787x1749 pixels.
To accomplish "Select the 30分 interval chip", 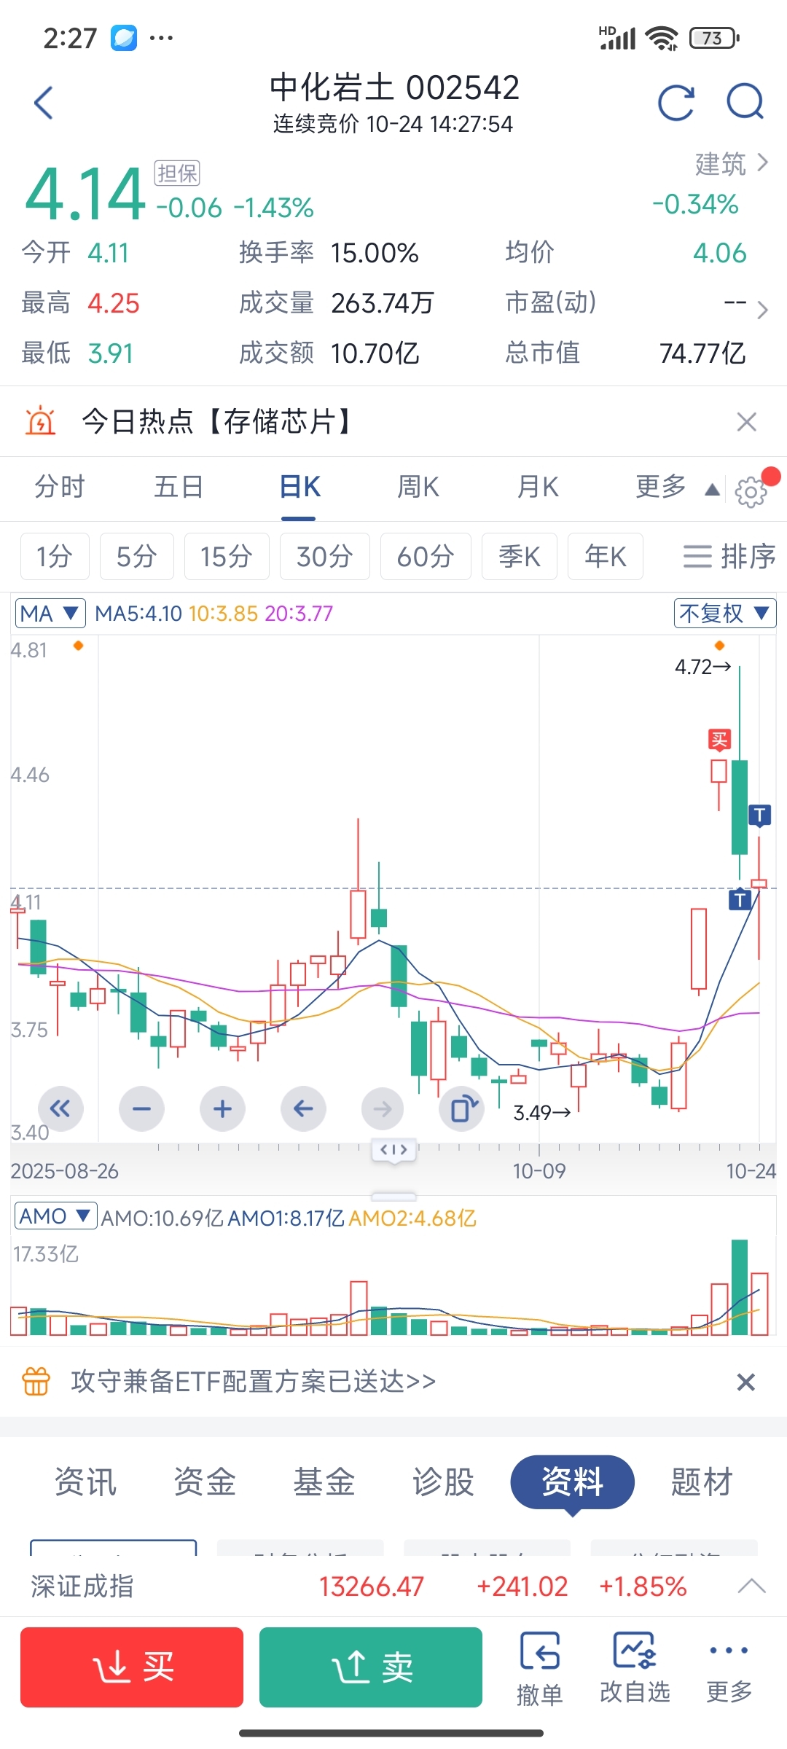I will 324,557.
